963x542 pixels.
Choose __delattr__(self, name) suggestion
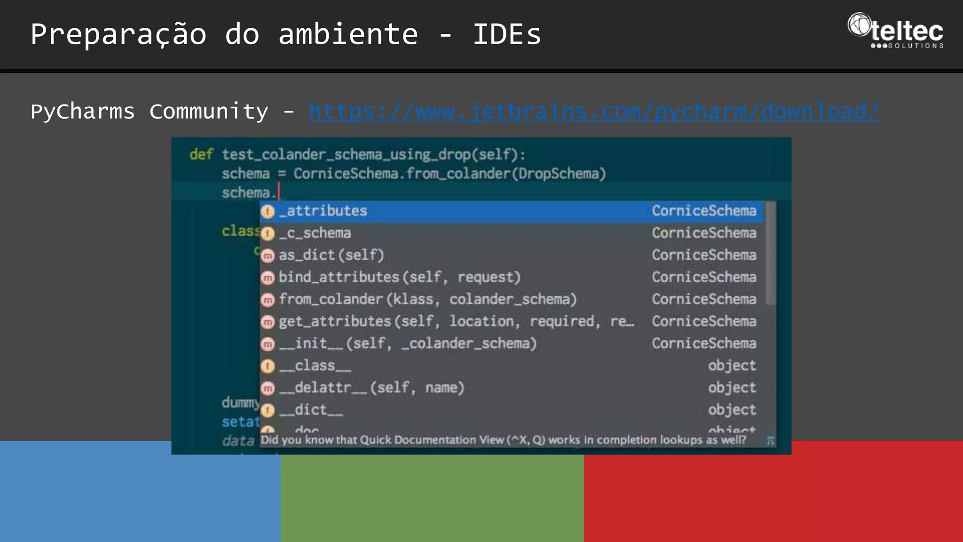[512, 388]
